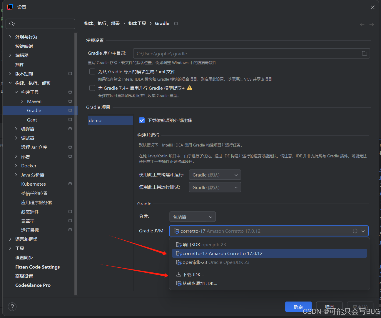381x318 pixels.
Task: Click project-level marker icon on 构建工具 row
Action: (x=70, y=92)
